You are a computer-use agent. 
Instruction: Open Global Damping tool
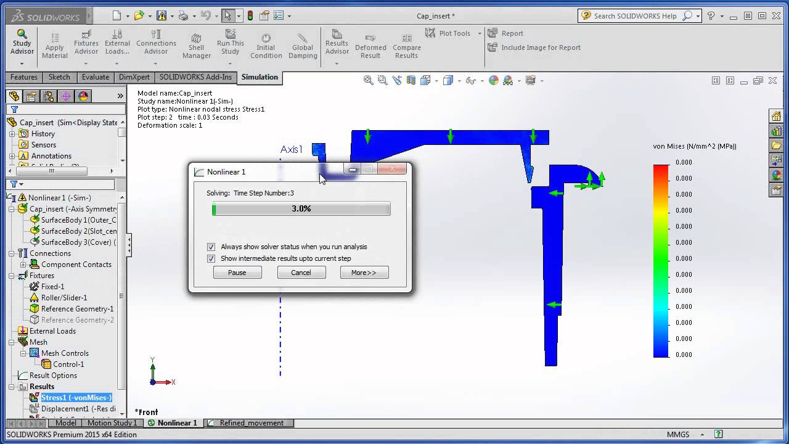click(x=303, y=46)
